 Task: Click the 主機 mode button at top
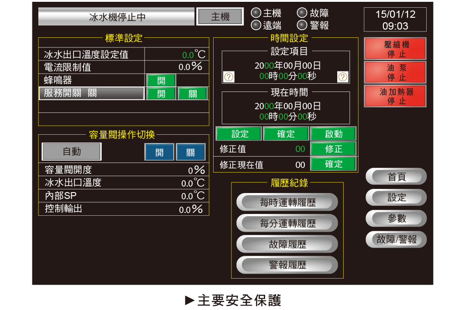(x=220, y=16)
